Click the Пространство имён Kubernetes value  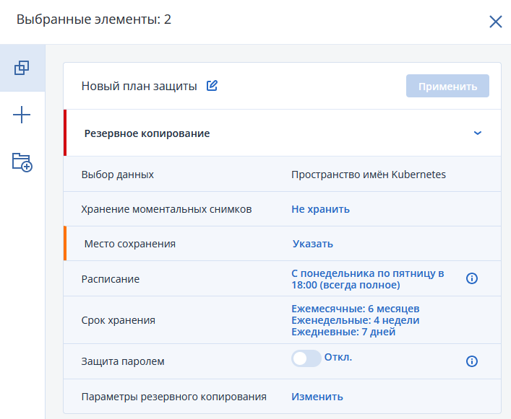pos(368,175)
